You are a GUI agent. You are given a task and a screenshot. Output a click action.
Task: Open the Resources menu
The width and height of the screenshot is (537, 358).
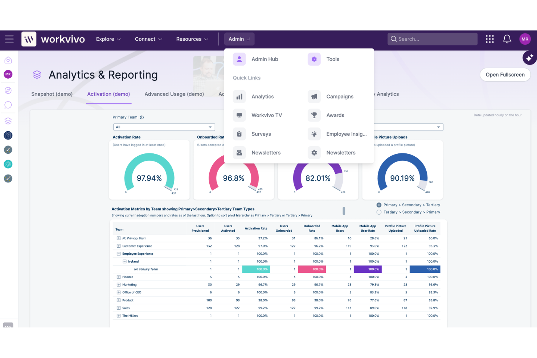click(192, 39)
